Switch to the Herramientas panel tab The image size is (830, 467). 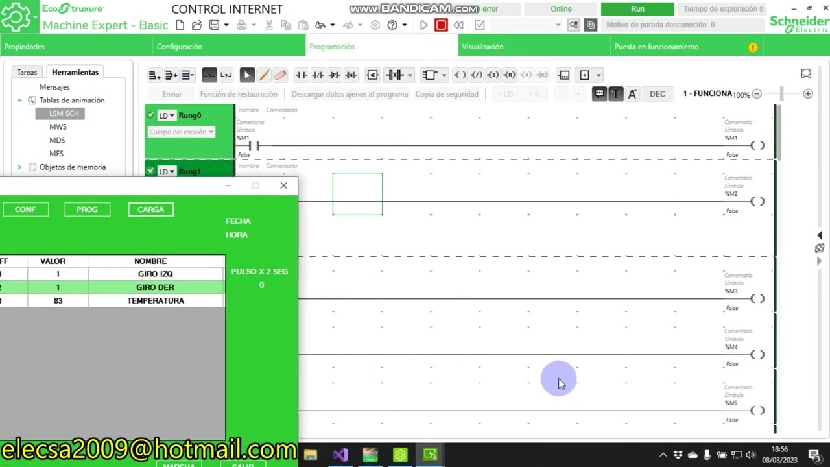coord(75,73)
